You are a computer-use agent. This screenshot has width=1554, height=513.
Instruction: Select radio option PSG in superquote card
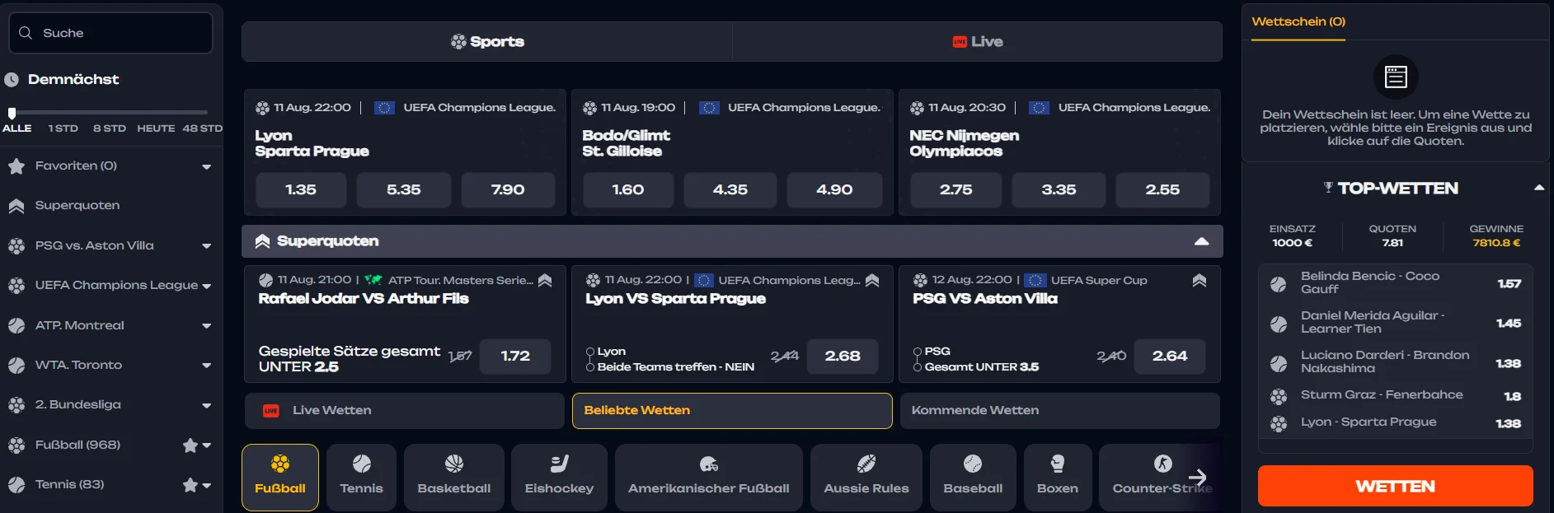click(x=918, y=352)
